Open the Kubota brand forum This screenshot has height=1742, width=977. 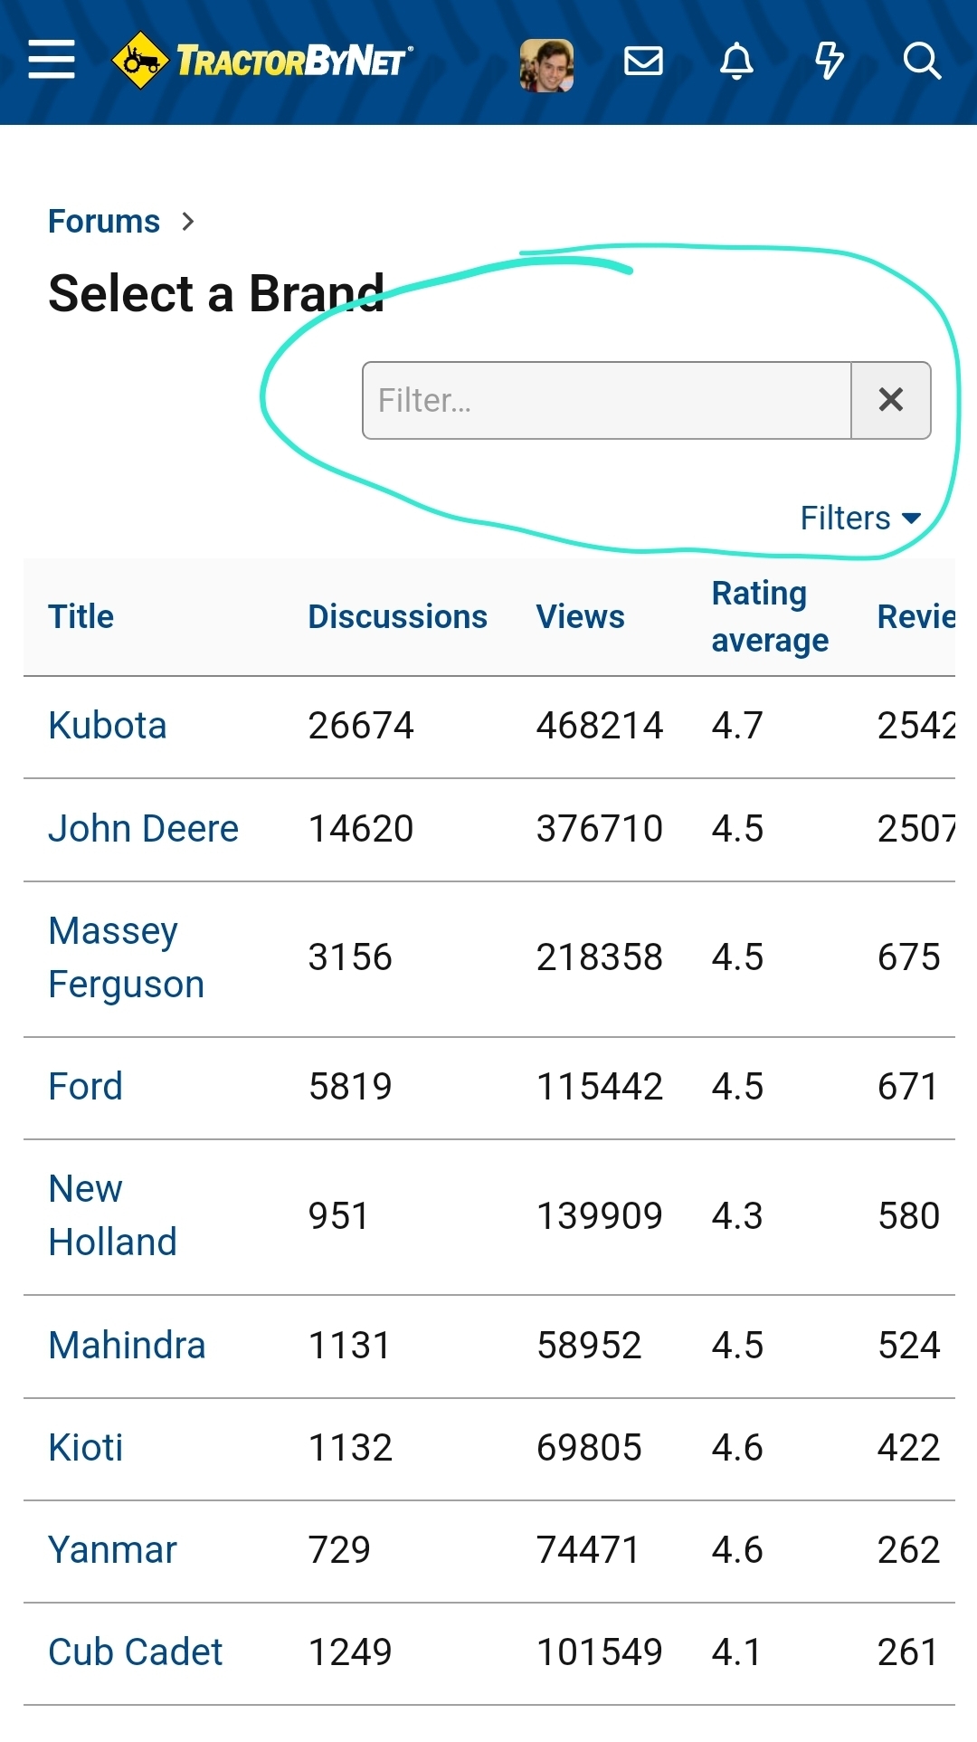(x=108, y=726)
